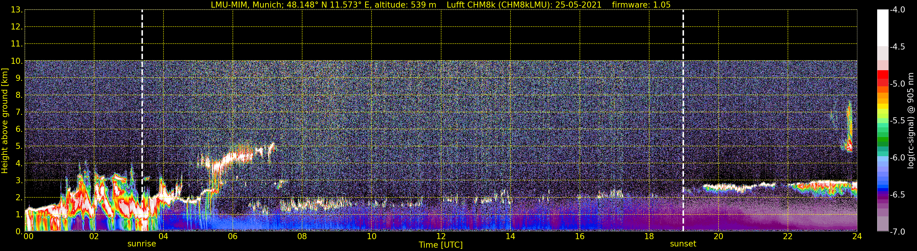Click the "Height above ground [km]" axis label

point(5,121)
